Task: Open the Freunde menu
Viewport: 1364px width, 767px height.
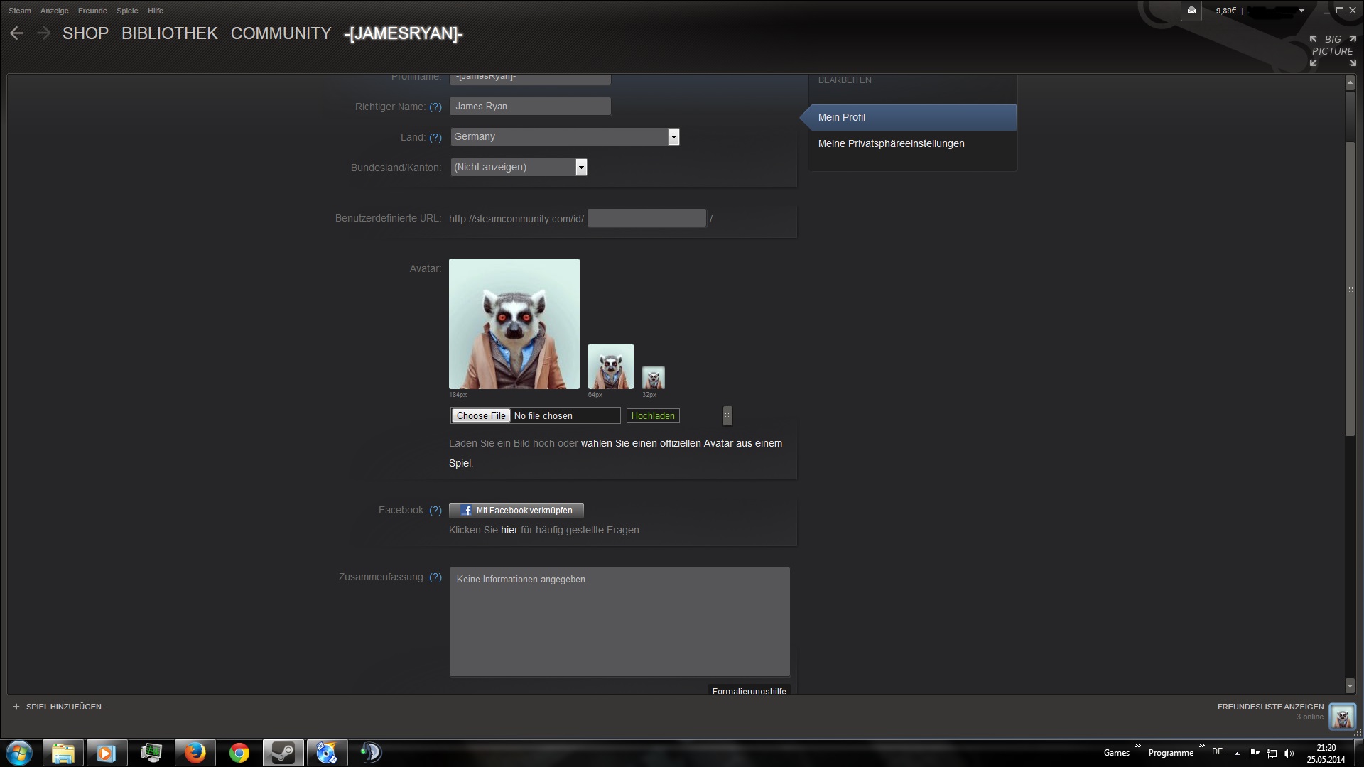Action: (x=92, y=11)
